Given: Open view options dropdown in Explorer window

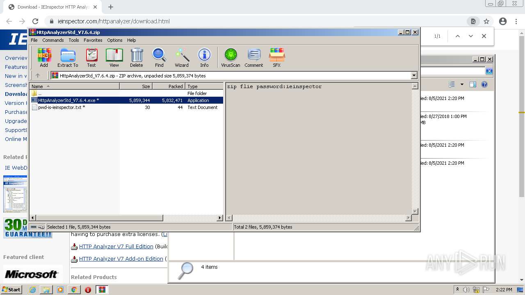Looking at the screenshot, I should coord(462,84).
